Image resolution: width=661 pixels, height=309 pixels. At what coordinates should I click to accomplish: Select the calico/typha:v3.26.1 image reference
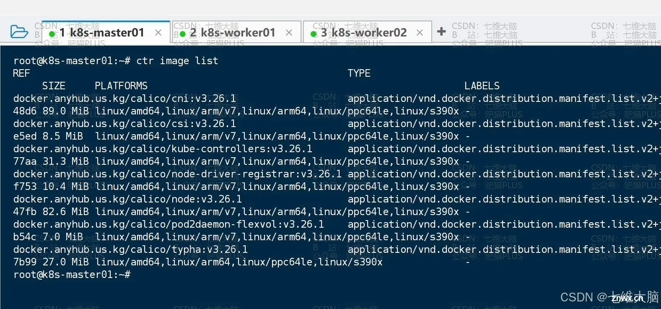click(x=130, y=249)
